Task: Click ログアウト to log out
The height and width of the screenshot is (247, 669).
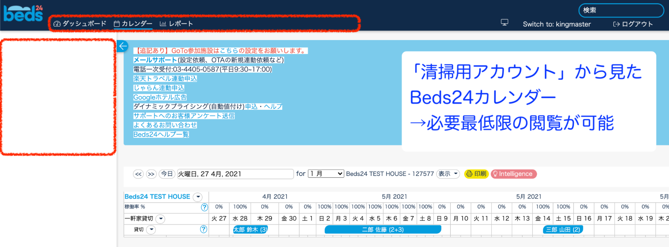Action: (x=633, y=24)
